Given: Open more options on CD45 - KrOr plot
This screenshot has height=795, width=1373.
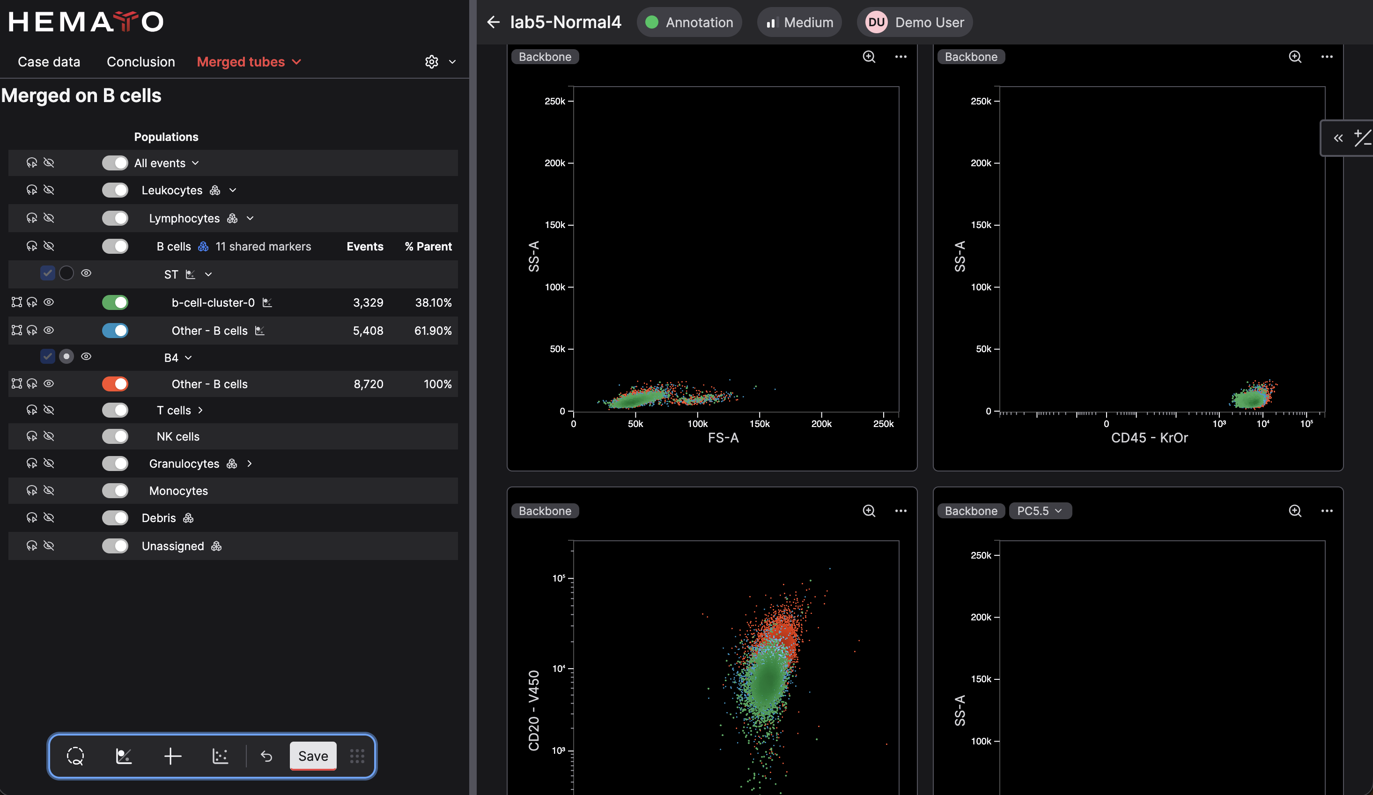Looking at the screenshot, I should pyautogui.click(x=1327, y=57).
